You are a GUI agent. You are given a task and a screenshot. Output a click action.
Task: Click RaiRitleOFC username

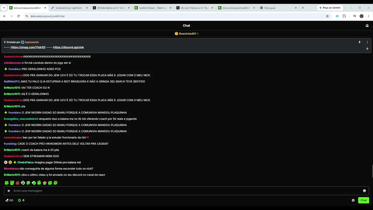point(12,81)
